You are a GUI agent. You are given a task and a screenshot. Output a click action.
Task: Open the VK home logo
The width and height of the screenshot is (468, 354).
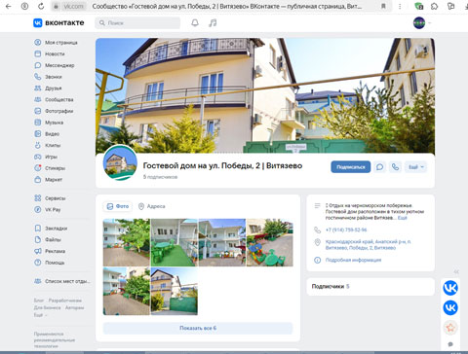[x=58, y=23]
